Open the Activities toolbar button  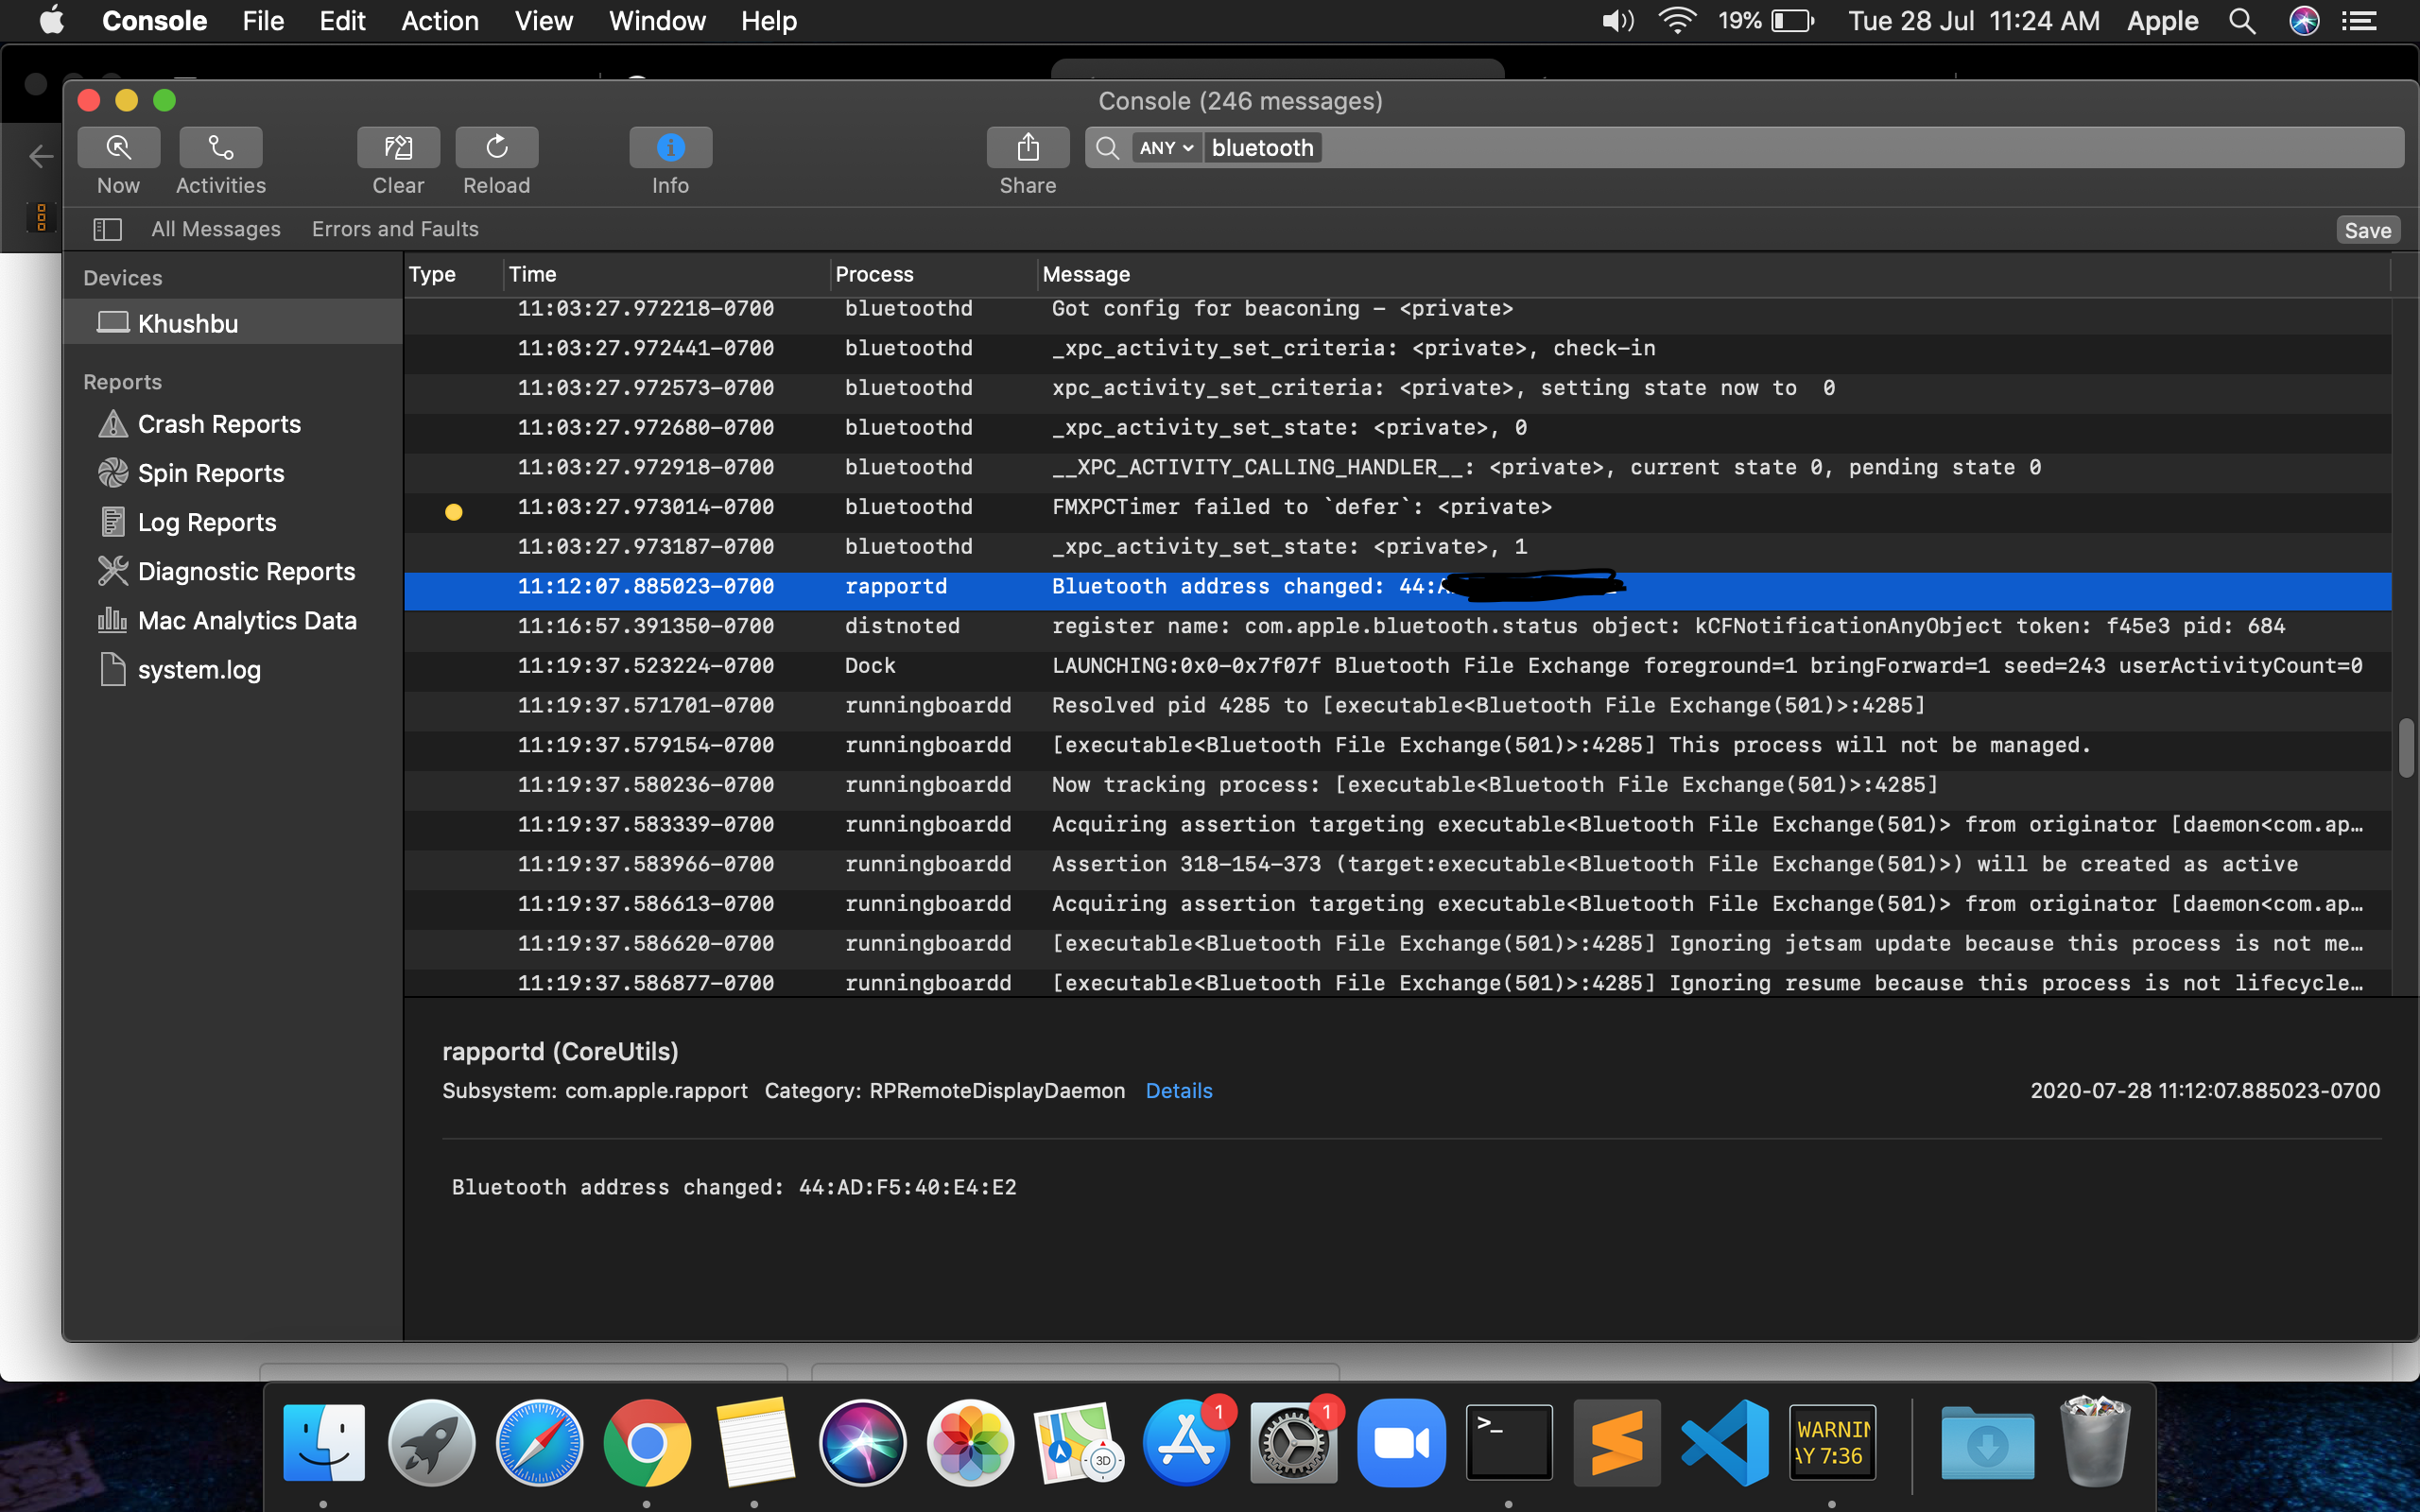(x=220, y=148)
